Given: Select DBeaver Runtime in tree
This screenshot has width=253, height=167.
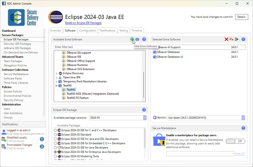Looking at the screenshot, I should tap(77, 65).
